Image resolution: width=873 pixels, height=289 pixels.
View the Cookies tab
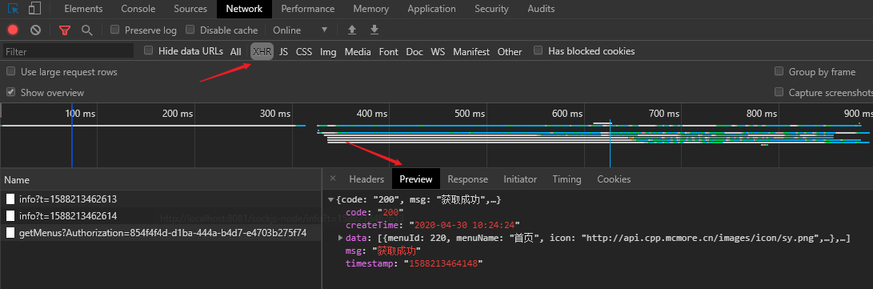pyautogui.click(x=614, y=179)
